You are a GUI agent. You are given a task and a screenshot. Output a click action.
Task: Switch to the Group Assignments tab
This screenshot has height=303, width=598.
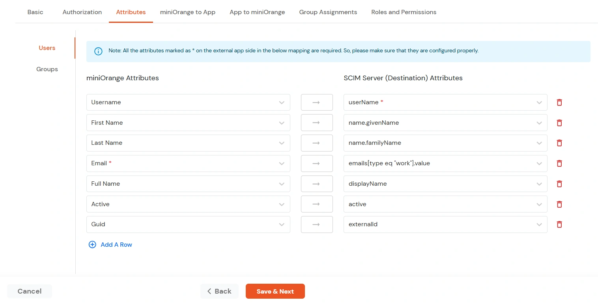328,12
